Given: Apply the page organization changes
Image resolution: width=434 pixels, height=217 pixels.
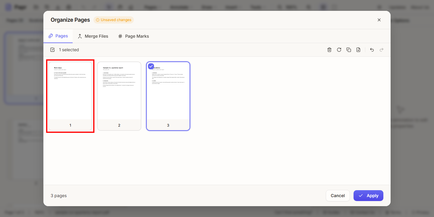Looking at the screenshot, I should 368,196.
